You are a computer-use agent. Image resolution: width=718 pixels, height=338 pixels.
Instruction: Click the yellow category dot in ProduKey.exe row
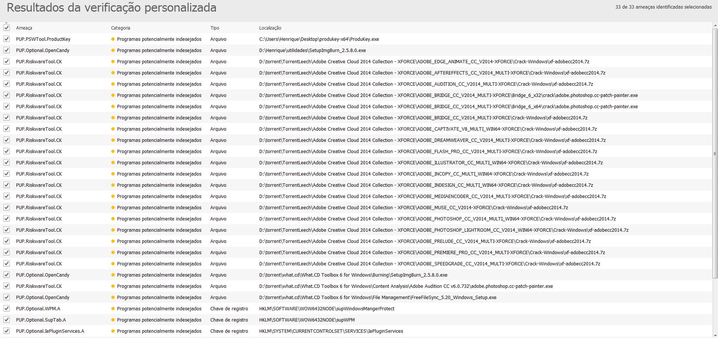point(113,39)
